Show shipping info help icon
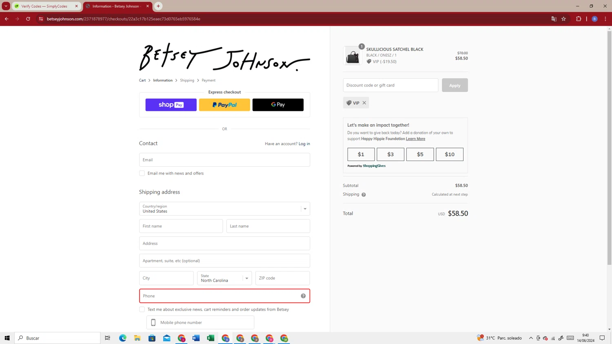Image resolution: width=612 pixels, height=344 pixels. tap(364, 195)
